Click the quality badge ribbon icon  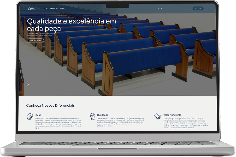[92, 116]
